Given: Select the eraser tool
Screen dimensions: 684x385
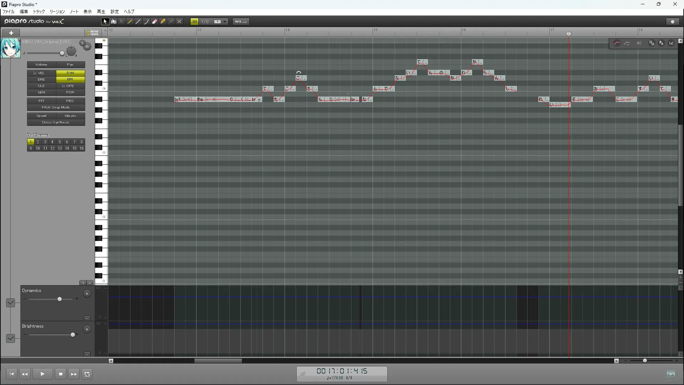Looking at the screenshot, I should (155, 22).
